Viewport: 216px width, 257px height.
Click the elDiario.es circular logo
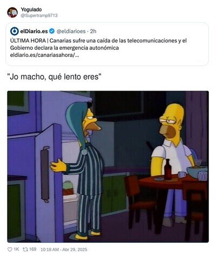click(15, 31)
